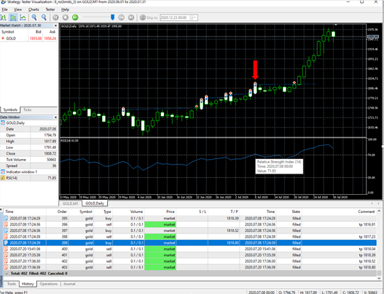Screen dimensions: 384x294
Task: Zoom in on the chart
Action: coord(34,18)
